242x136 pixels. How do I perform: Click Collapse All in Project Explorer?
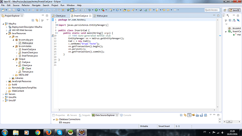point(33,20)
